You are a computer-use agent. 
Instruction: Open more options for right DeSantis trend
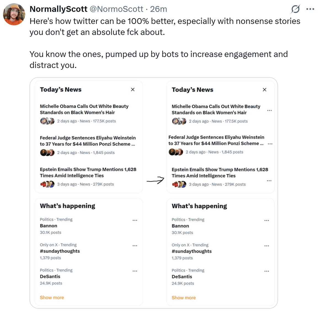click(x=267, y=271)
